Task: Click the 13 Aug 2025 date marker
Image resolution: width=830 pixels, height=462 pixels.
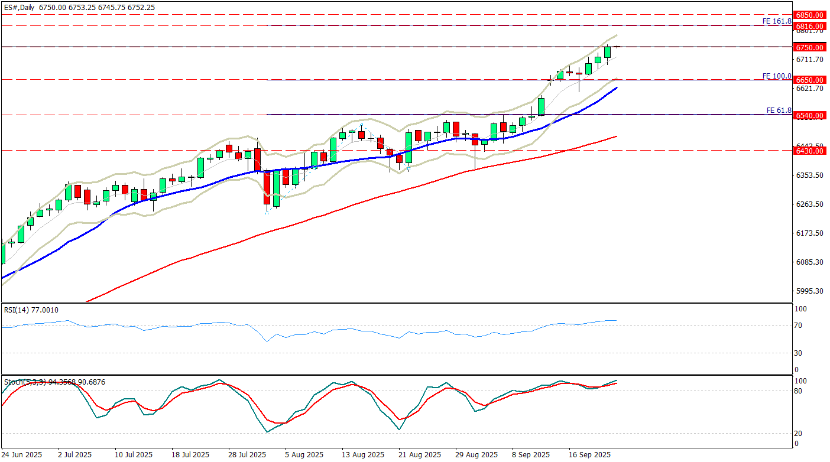Action: (x=361, y=455)
